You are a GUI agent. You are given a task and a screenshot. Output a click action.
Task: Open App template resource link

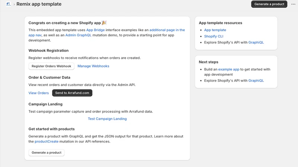[x=215, y=30]
